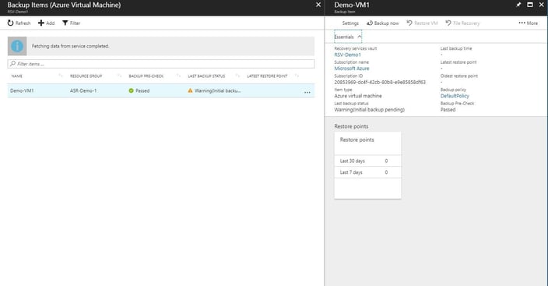
Task: Open the Filter option
Action: click(72, 23)
